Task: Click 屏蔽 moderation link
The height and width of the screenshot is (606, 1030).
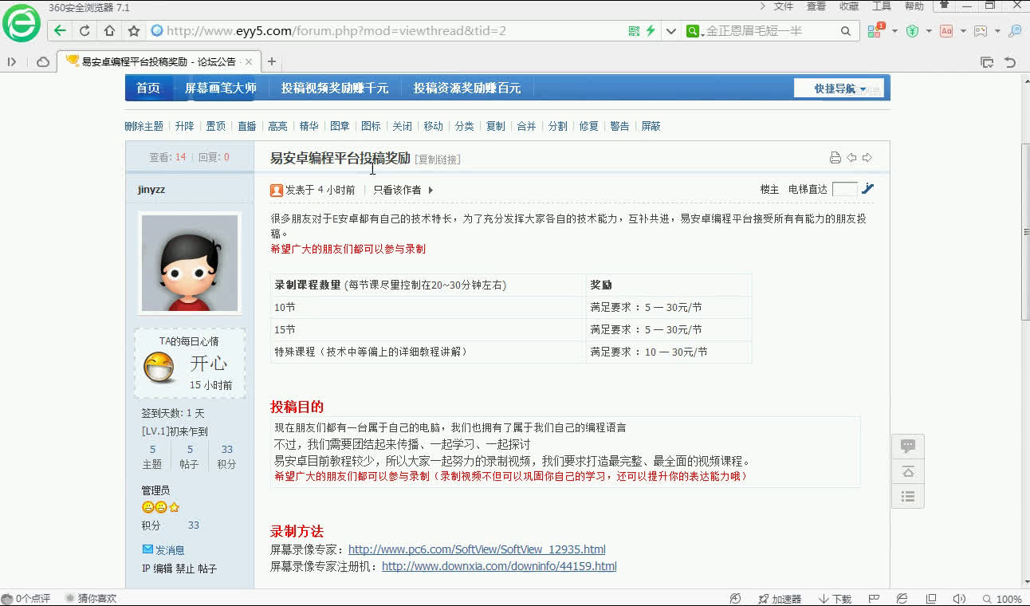Action: [651, 126]
